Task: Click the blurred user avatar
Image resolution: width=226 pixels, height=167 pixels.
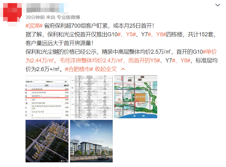Action: tap(12, 13)
